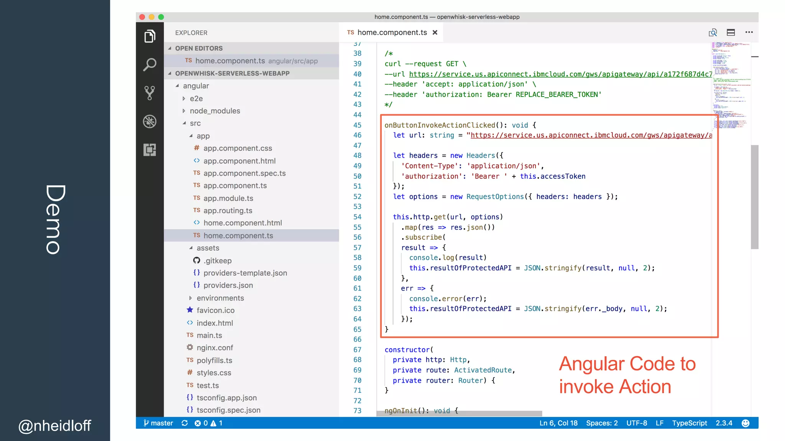The height and width of the screenshot is (441, 785).
Task: Click the vertical editor scrollbar thumb
Action: 754,197
